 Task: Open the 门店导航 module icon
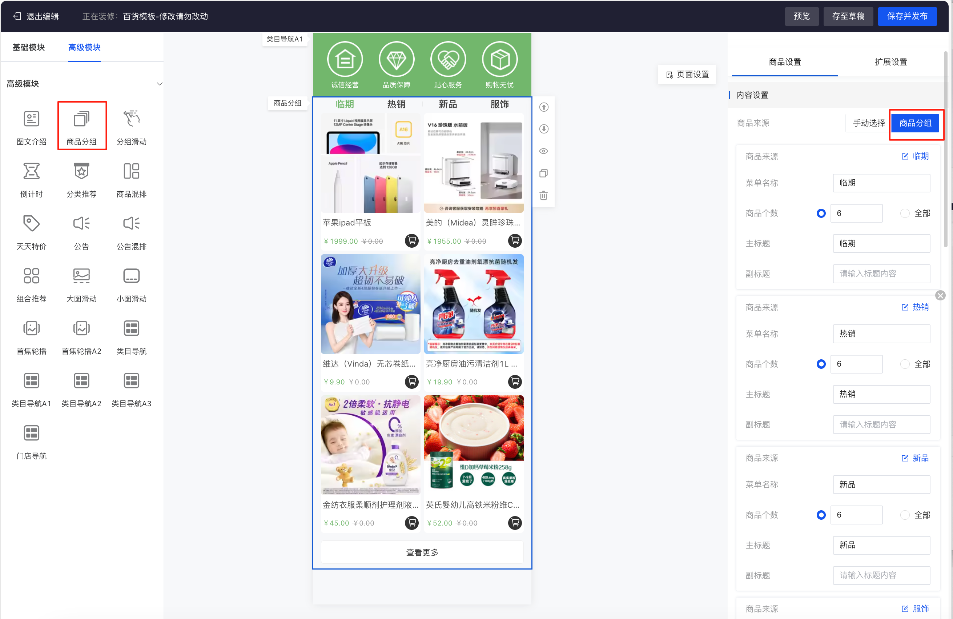[31, 433]
